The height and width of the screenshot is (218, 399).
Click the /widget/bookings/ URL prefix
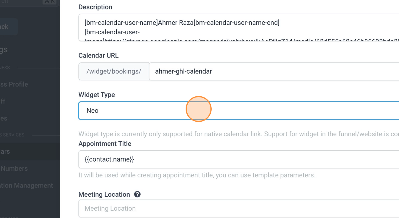[114, 71]
